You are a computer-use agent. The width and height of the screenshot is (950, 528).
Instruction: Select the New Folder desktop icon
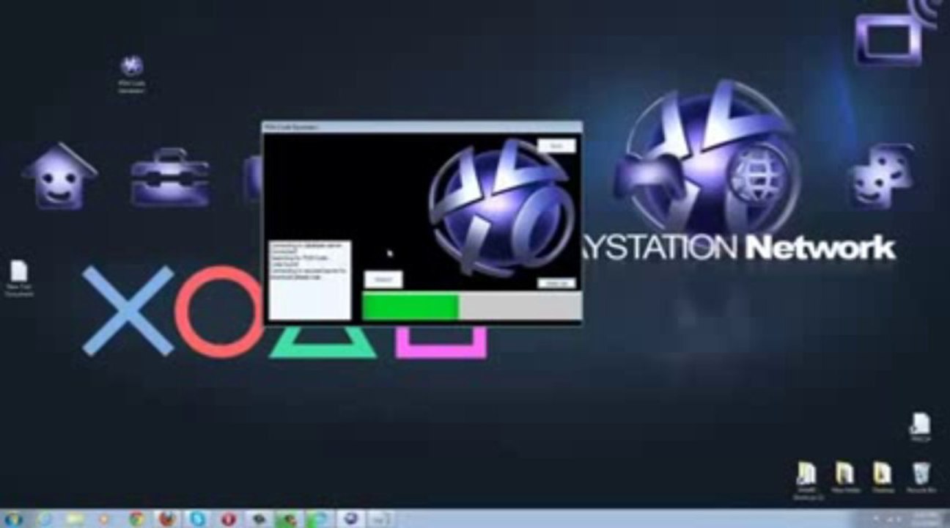click(x=844, y=477)
